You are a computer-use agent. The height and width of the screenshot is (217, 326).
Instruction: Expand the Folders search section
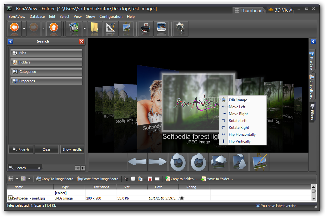pyautogui.click(x=46, y=63)
